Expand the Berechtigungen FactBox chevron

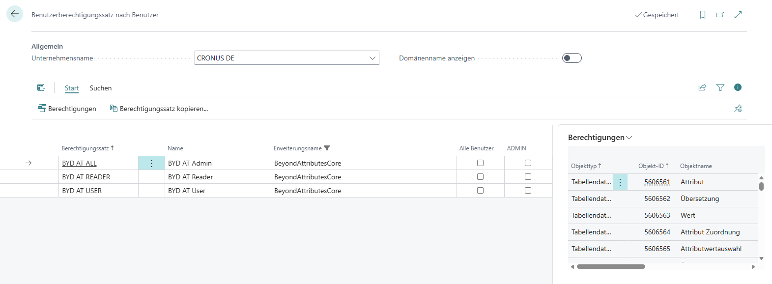[629, 138]
